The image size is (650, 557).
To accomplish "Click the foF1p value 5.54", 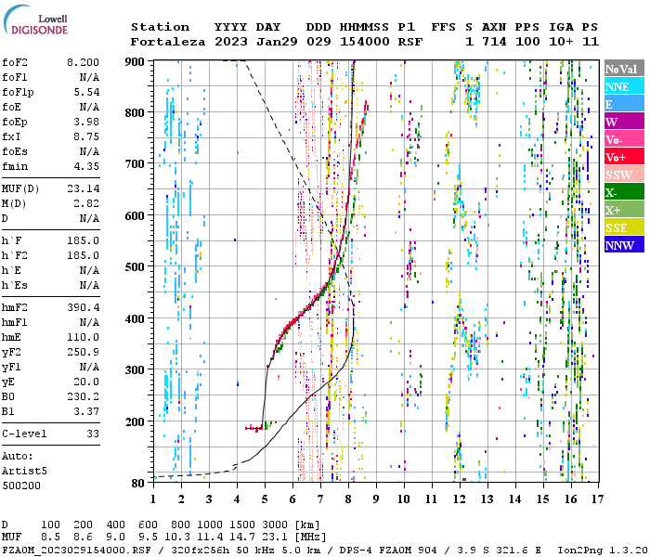I will pyautogui.click(x=86, y=92).
